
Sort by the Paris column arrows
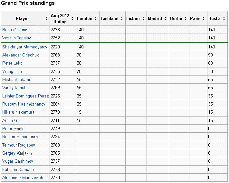coord(204,19)
